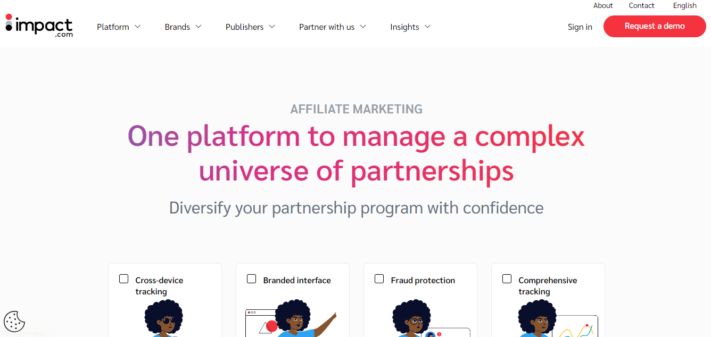Check the Branded interface checkbox
Viewport: 711px width, 337px height.
252,279
